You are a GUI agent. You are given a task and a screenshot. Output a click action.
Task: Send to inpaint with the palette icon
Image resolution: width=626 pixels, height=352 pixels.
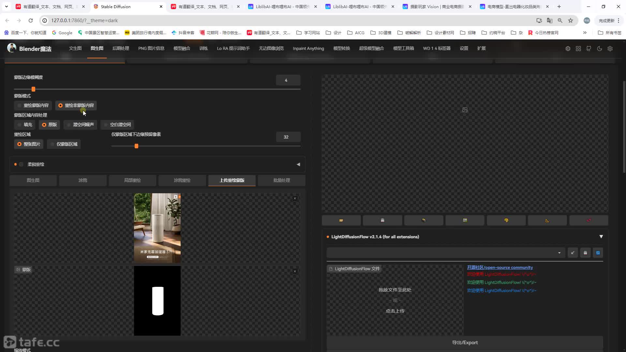click(x=506, y=220)
